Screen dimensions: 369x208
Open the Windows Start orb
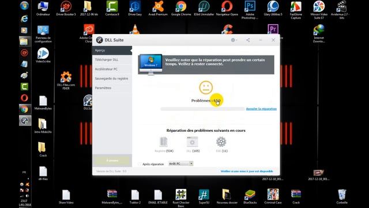click(x=24, y=6)
